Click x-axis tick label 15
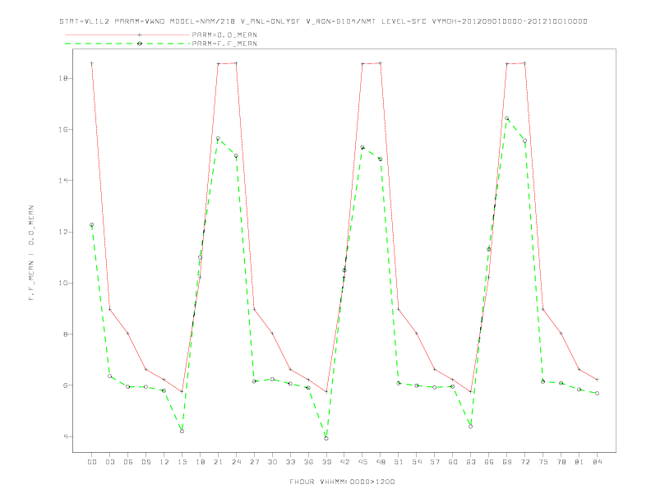Image resolution: width=651 pixels, height=503 pixels. tap(182, 462)
